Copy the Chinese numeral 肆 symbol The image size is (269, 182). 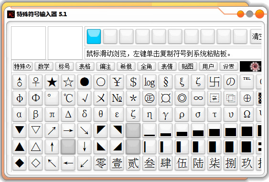point(165,163)
